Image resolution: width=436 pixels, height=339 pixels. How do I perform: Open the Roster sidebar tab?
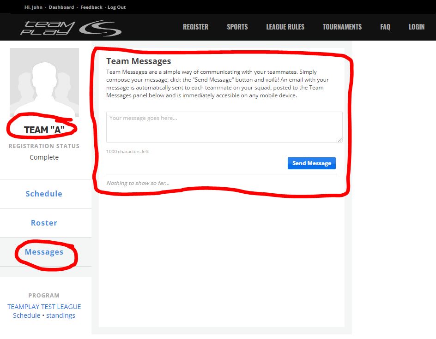tap(44, 223)
